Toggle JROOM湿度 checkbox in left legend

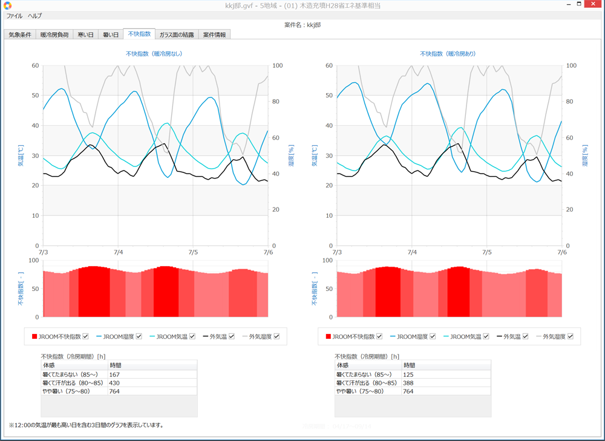click(x=139, y=336)
